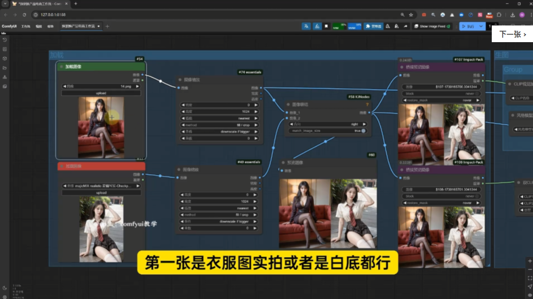Select previous image with 14.png left arrow

click(x=64, y=86)
